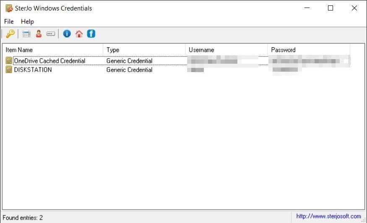Open the blue info About icon

pos(67,34)
